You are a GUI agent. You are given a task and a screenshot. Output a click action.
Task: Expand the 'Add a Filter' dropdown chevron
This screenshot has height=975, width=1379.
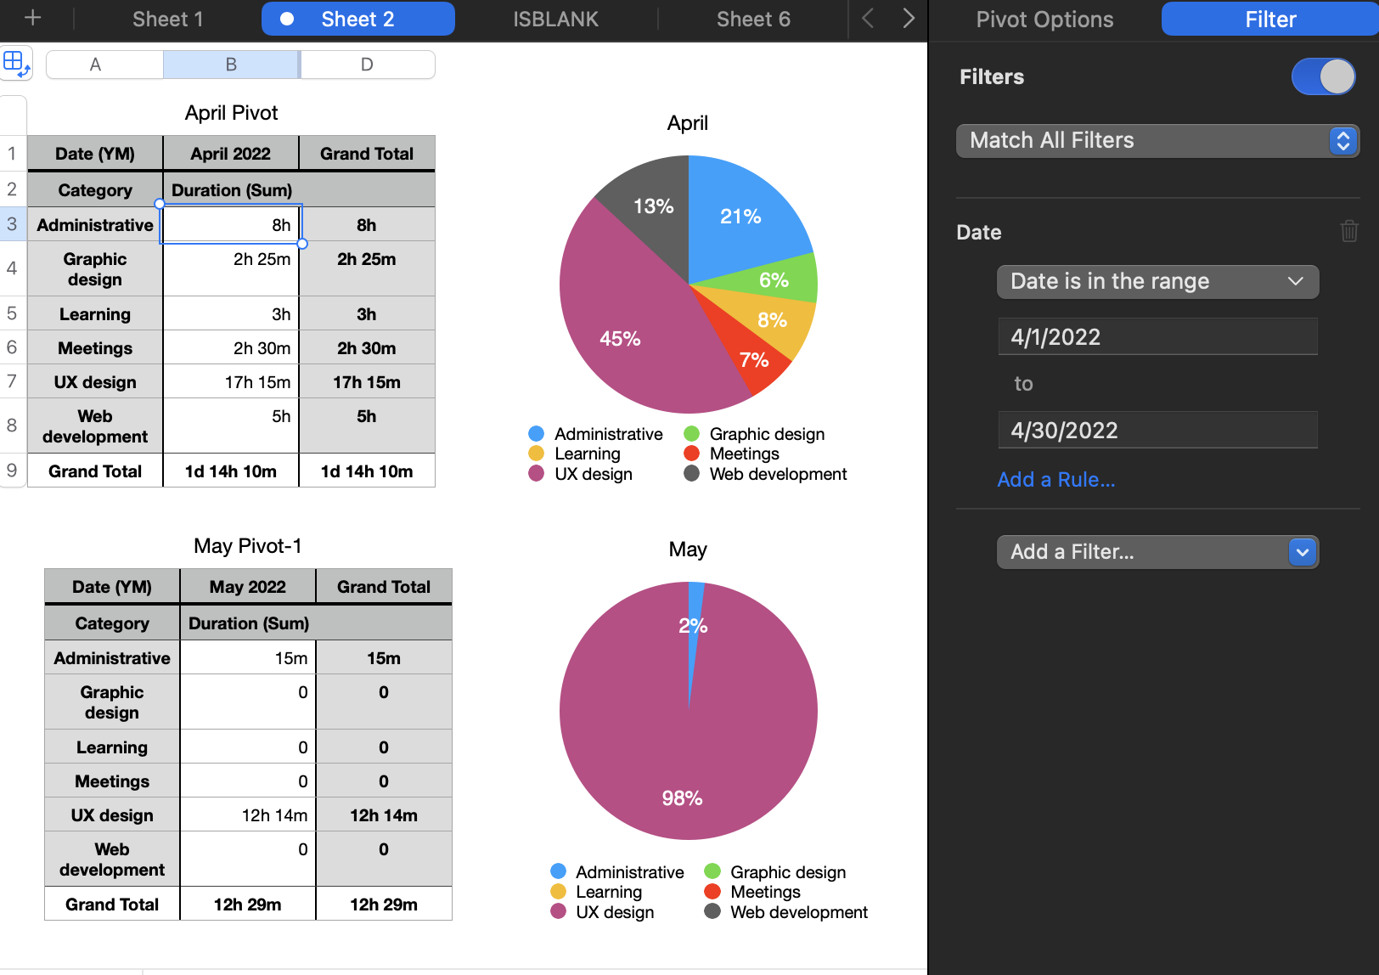pos(1302,552)
